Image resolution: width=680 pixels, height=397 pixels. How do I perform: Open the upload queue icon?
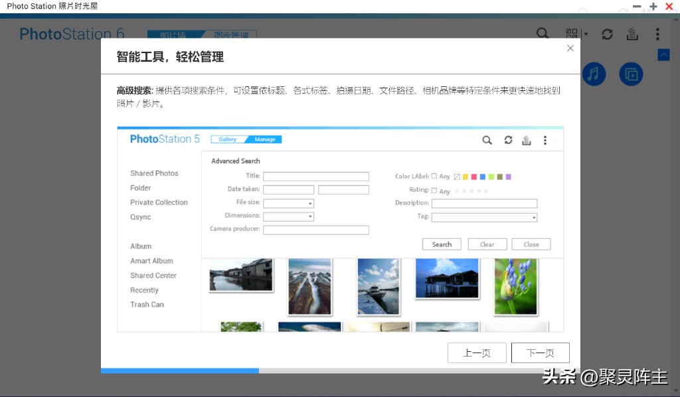632,34
